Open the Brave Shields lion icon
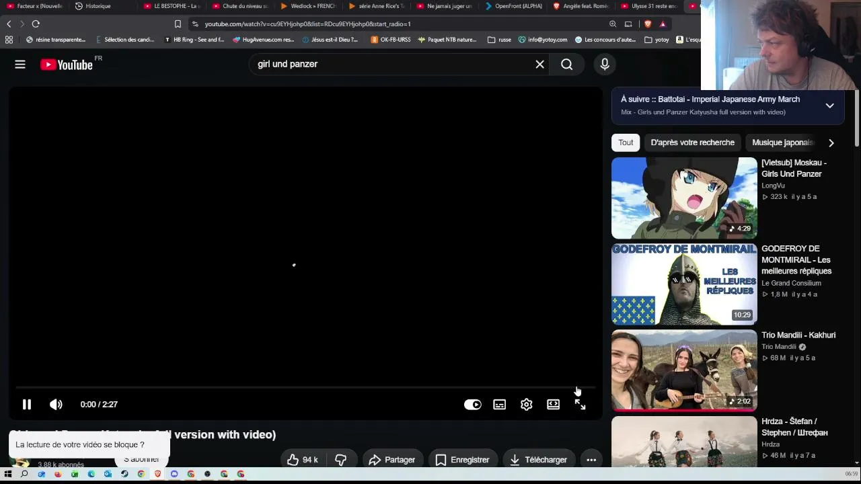The height and width of the screenshot is (484, 861). (648, 24)
